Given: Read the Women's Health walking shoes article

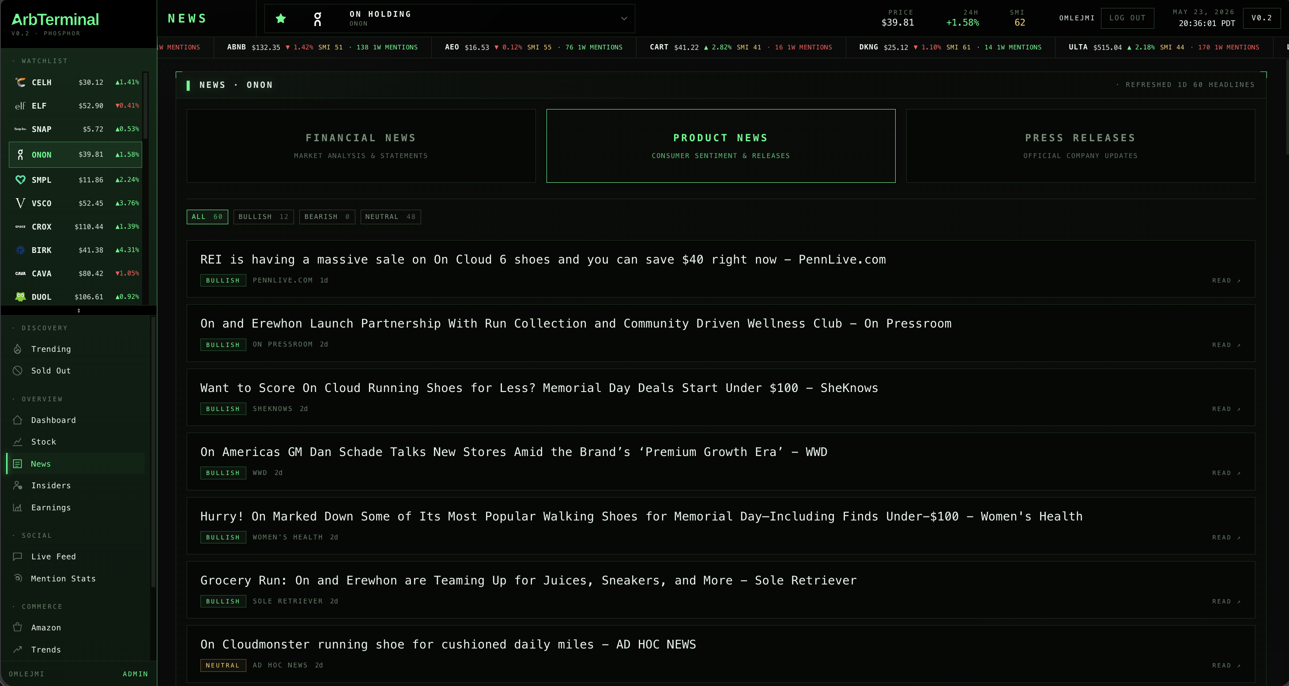Looking at the screenshot, I should [1226, 537].
